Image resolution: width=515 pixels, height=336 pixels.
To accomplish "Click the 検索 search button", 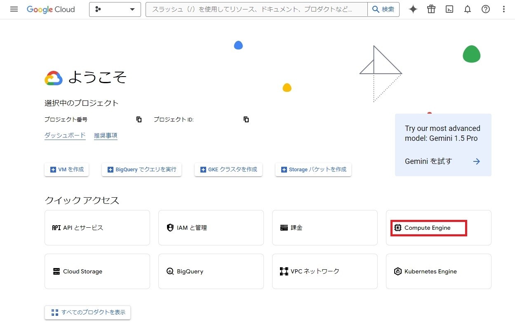I will 383,9.
